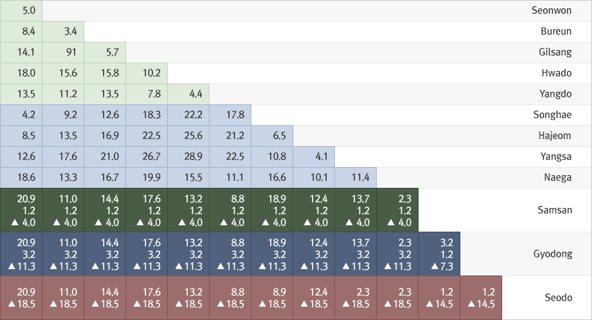Select the 10.2 cell in Hwado row

tap(146, 73)
